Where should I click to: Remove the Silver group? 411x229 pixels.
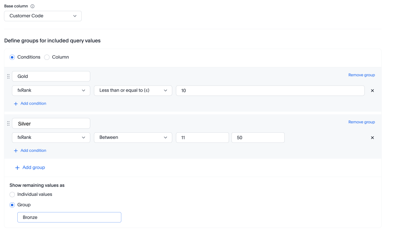point(362,122)
